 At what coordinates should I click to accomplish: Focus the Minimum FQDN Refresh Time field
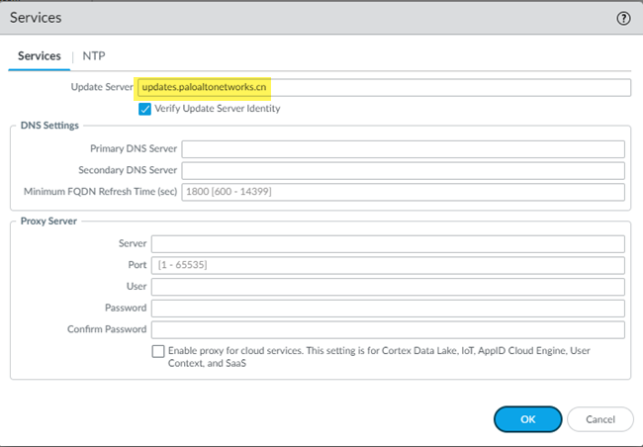403,191
